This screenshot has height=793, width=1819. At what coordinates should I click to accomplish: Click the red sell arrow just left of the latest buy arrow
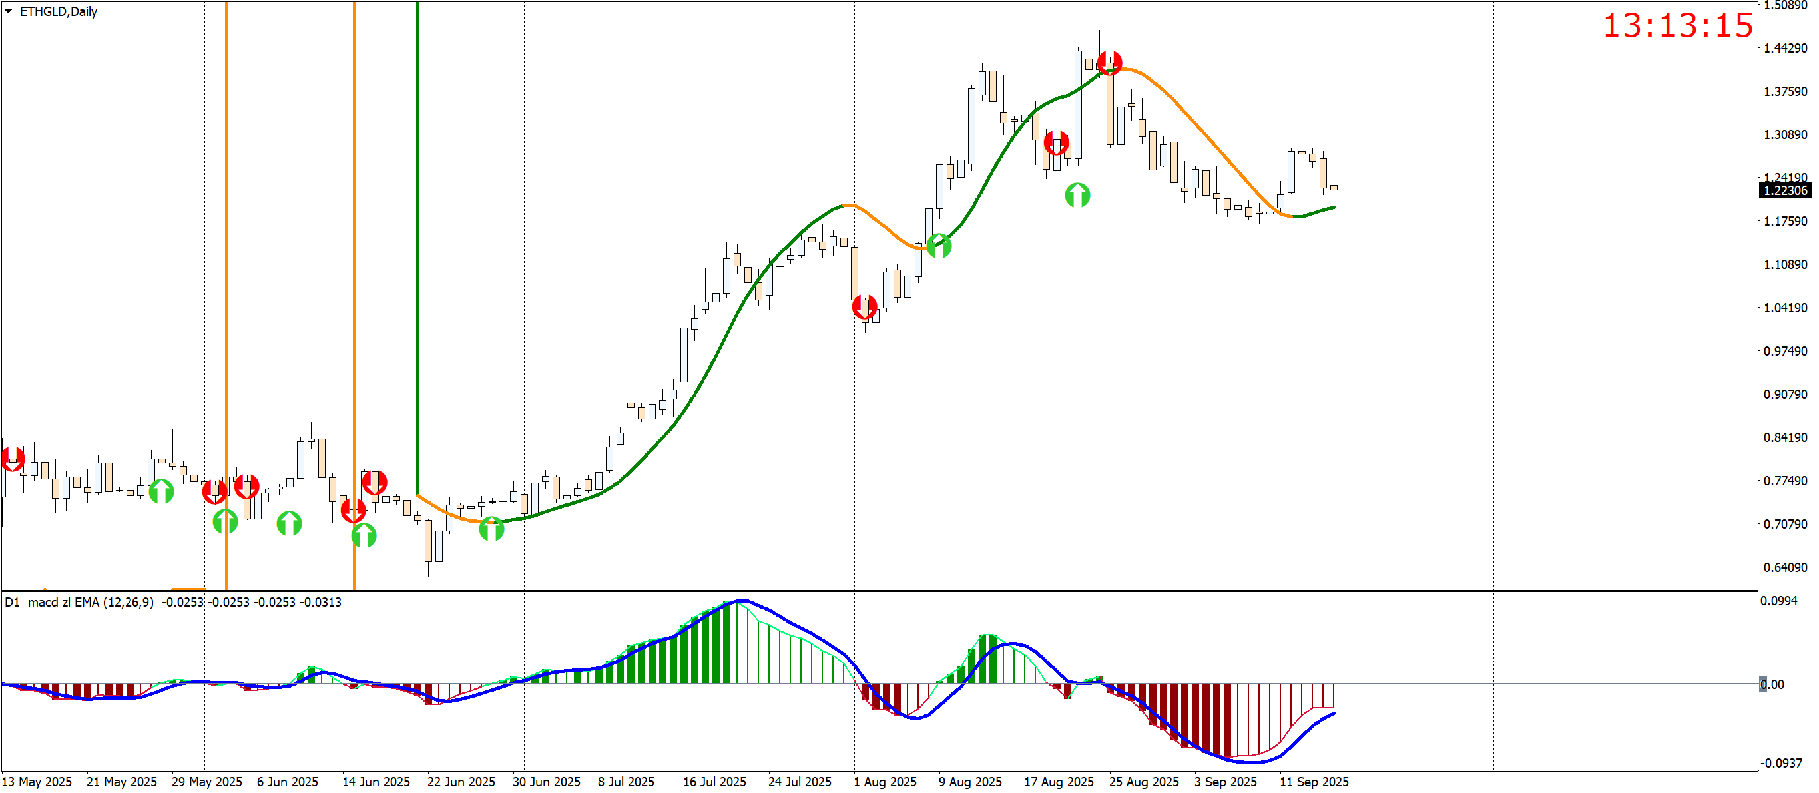pos(1056,143)
